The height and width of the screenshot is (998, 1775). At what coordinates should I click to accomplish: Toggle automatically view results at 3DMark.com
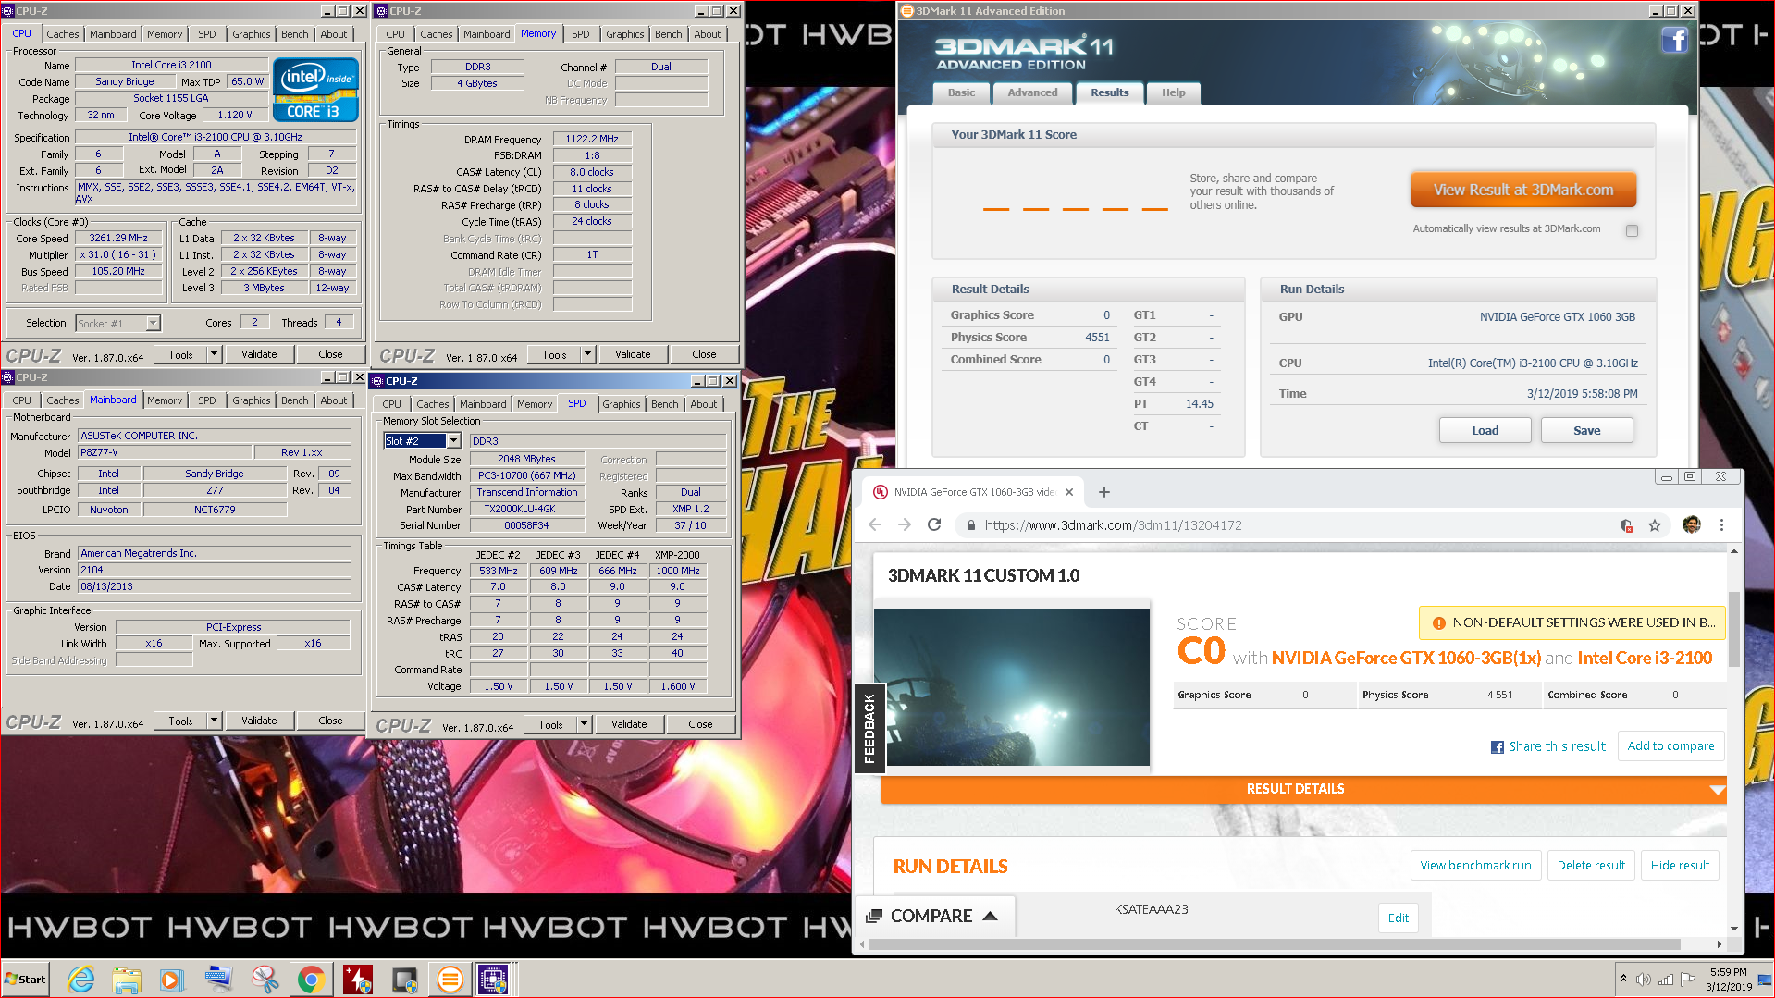(1632, 230)
